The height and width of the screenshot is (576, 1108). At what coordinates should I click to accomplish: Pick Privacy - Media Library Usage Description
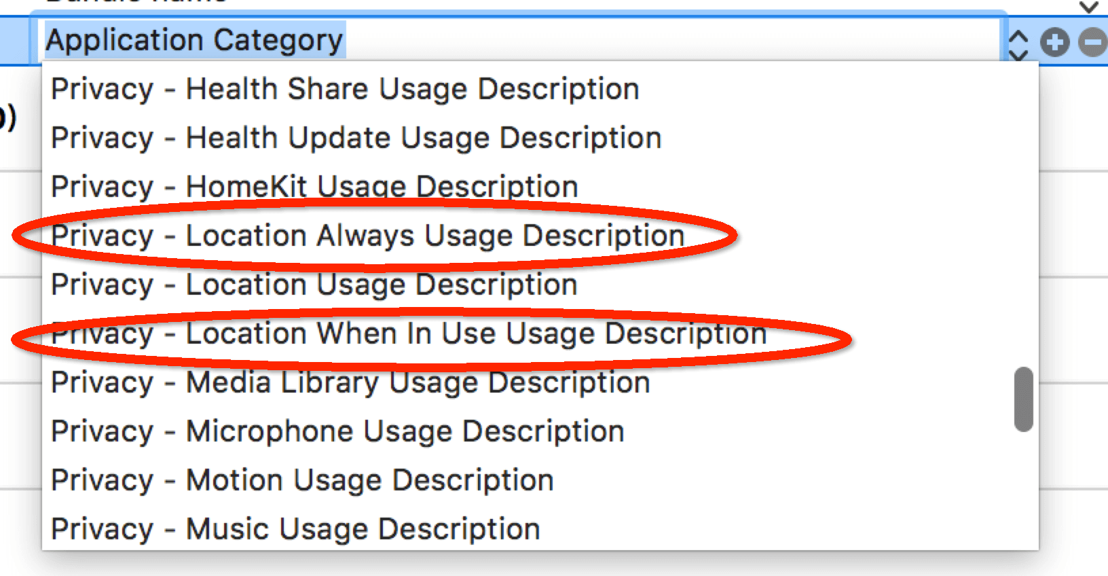pyautogui.click(x=350, y=382)
